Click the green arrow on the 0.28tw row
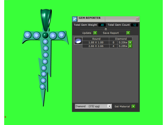167x125 pixels. coord(130,46)
